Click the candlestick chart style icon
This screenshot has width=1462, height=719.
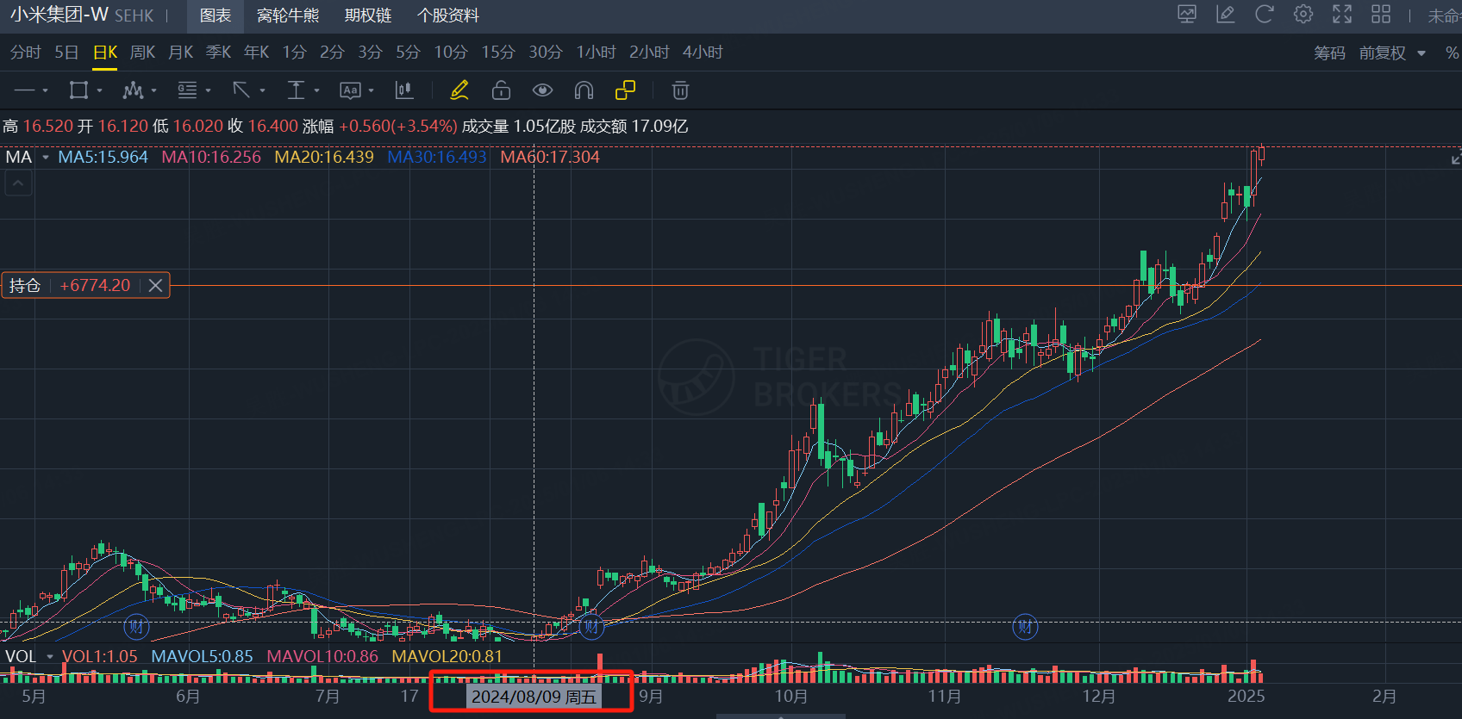[x=403, y=90]
